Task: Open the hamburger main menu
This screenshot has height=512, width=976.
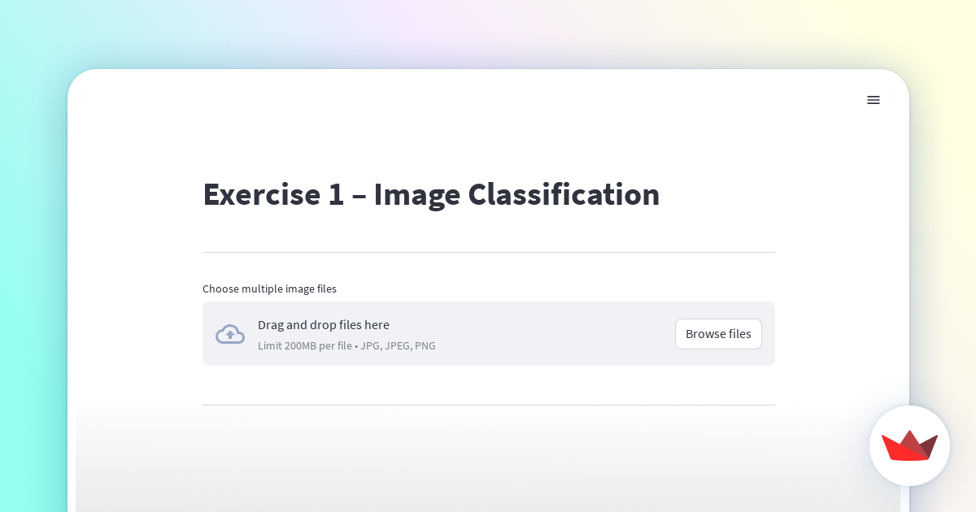Action: click(x=873, y=100)
